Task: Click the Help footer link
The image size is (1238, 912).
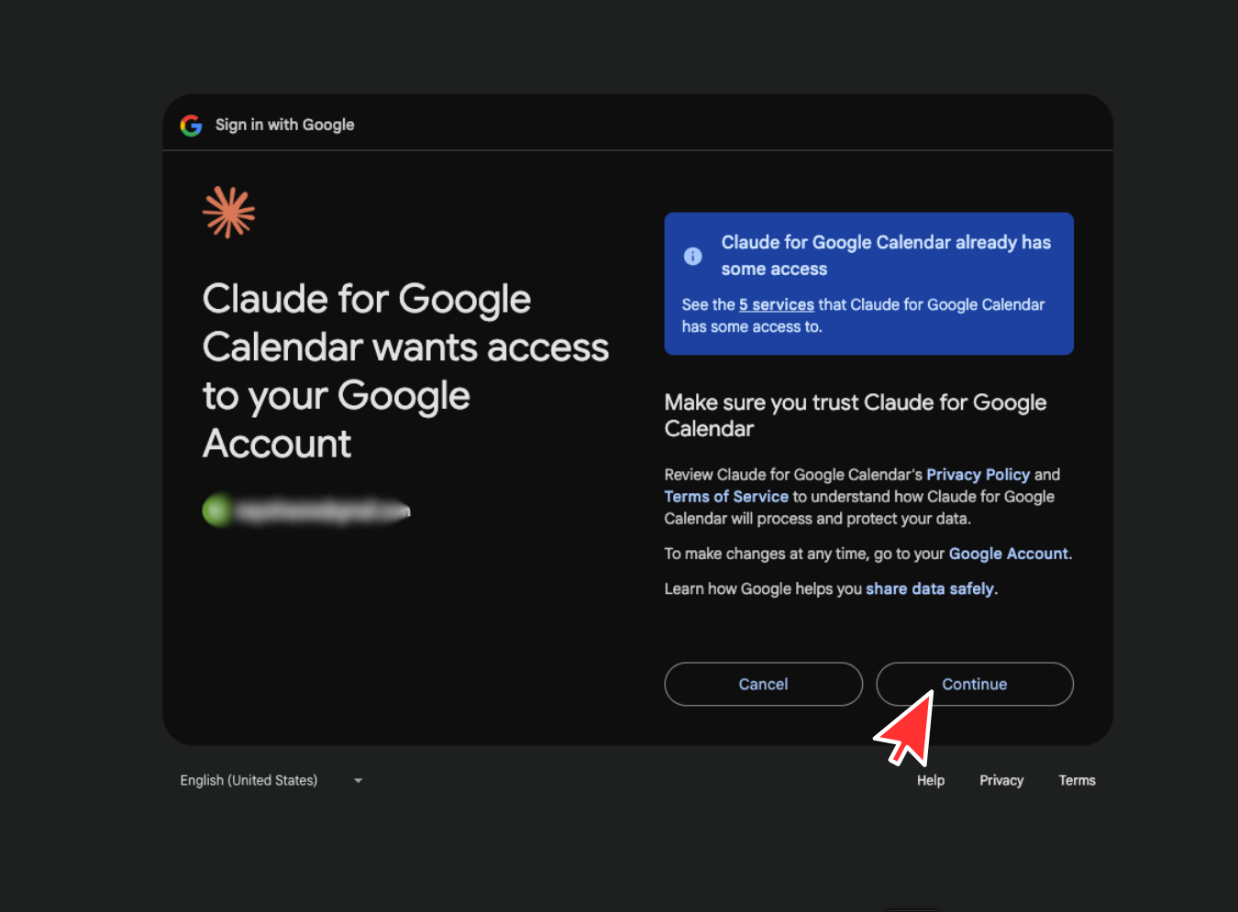Action: (x=931, y=780)
